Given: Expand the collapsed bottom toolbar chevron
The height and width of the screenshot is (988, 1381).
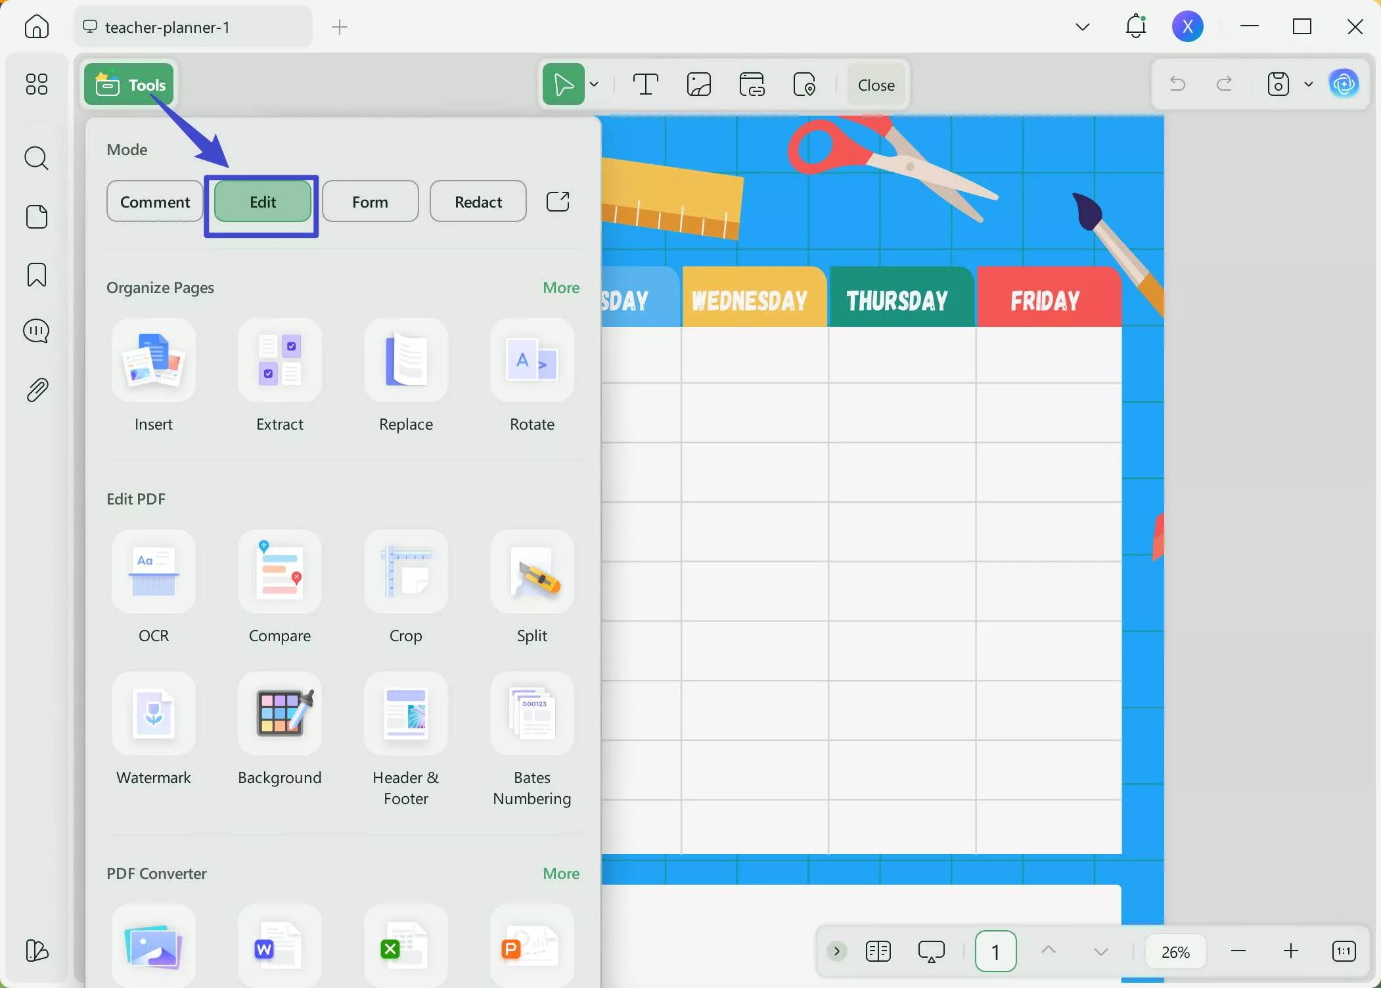Looking at the screenshot, I should tap(836, 951).
